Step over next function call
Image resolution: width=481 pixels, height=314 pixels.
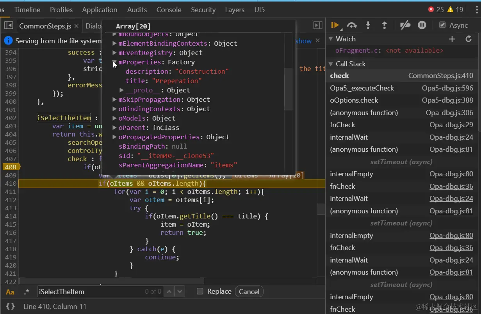pos(352,25)
